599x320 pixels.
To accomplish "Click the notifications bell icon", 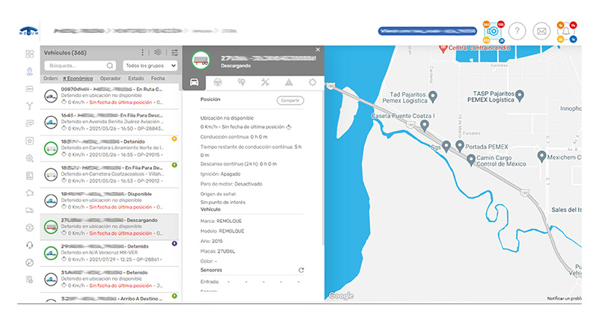I will click(x=566, y=31).
